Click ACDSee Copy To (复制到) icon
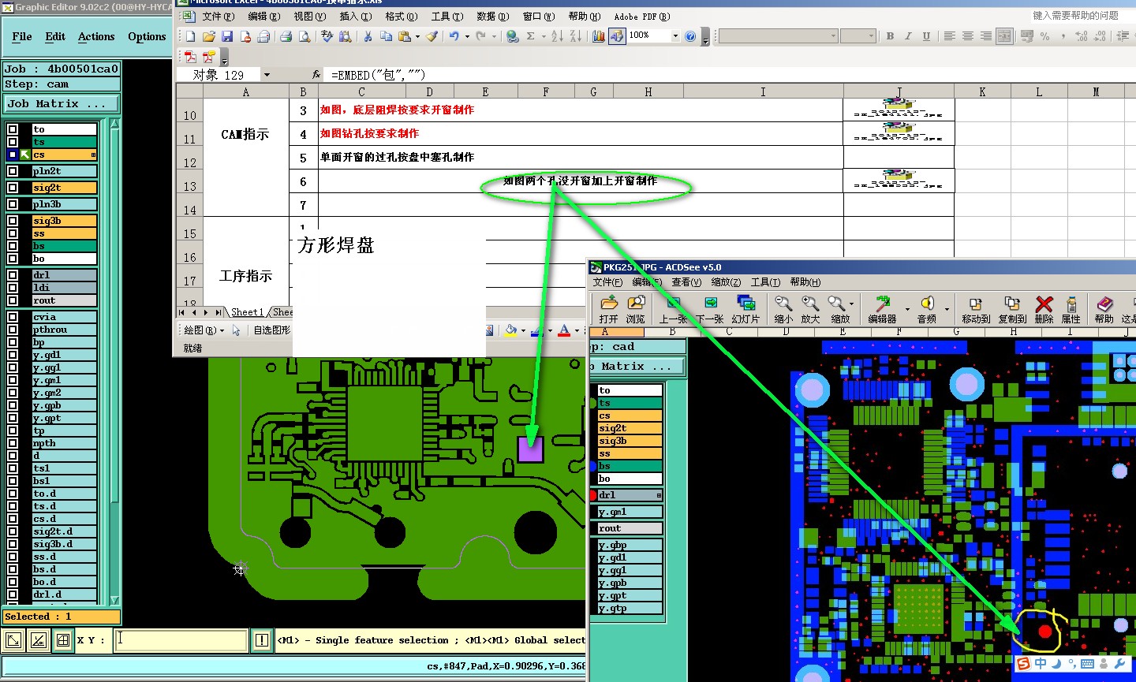This screenshot has width=1136, height=682. click(x=1012, y=309)
